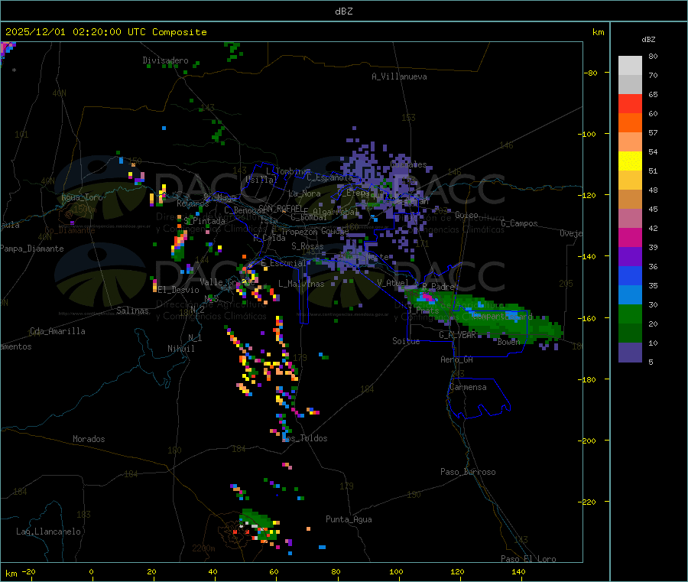
Task: Select the 'Soitue' location label
Action: (406, 341)
